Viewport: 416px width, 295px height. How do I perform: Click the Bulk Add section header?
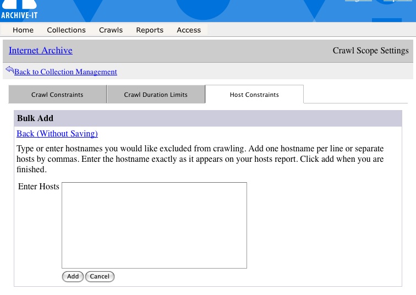[35, 118]
